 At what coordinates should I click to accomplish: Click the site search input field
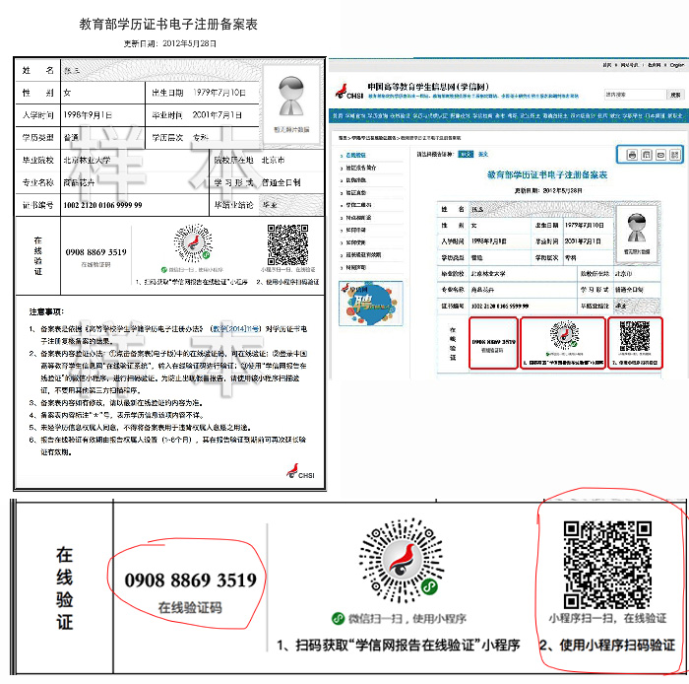(x=635, y=95)
